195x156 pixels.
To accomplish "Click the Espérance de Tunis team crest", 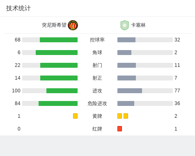I will (73, 25).
